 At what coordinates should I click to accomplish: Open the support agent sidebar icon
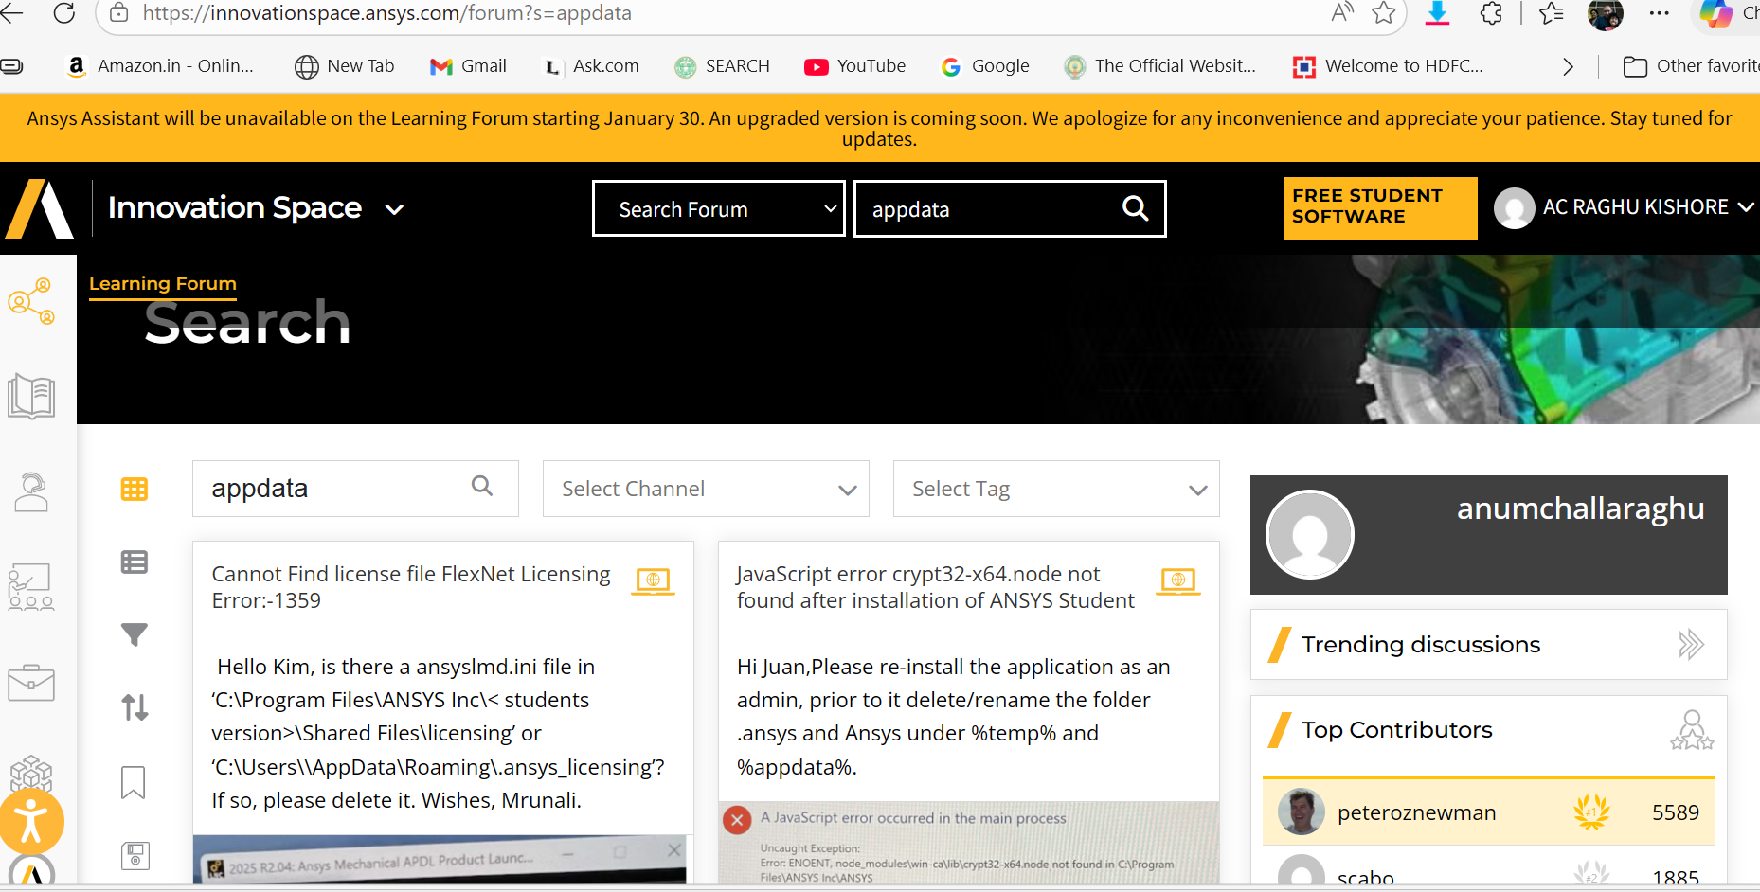pyautogui.click(x=31, y=491)
